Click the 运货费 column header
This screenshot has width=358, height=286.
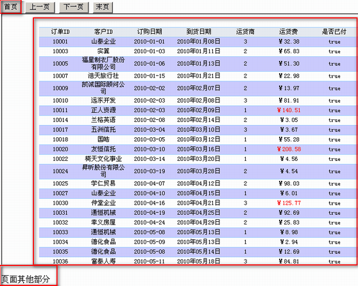(289, 31)
